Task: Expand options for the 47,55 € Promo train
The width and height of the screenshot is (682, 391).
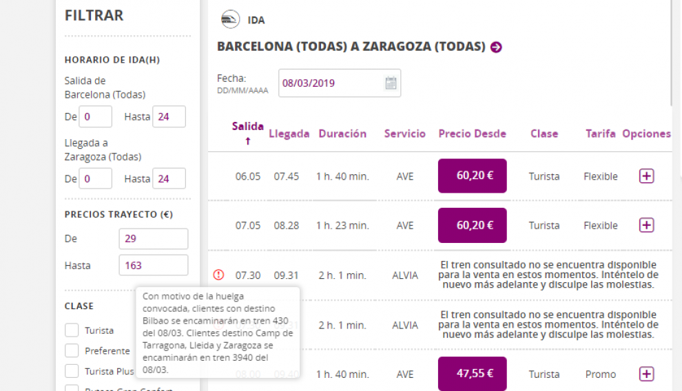Action: click(646, 374)
